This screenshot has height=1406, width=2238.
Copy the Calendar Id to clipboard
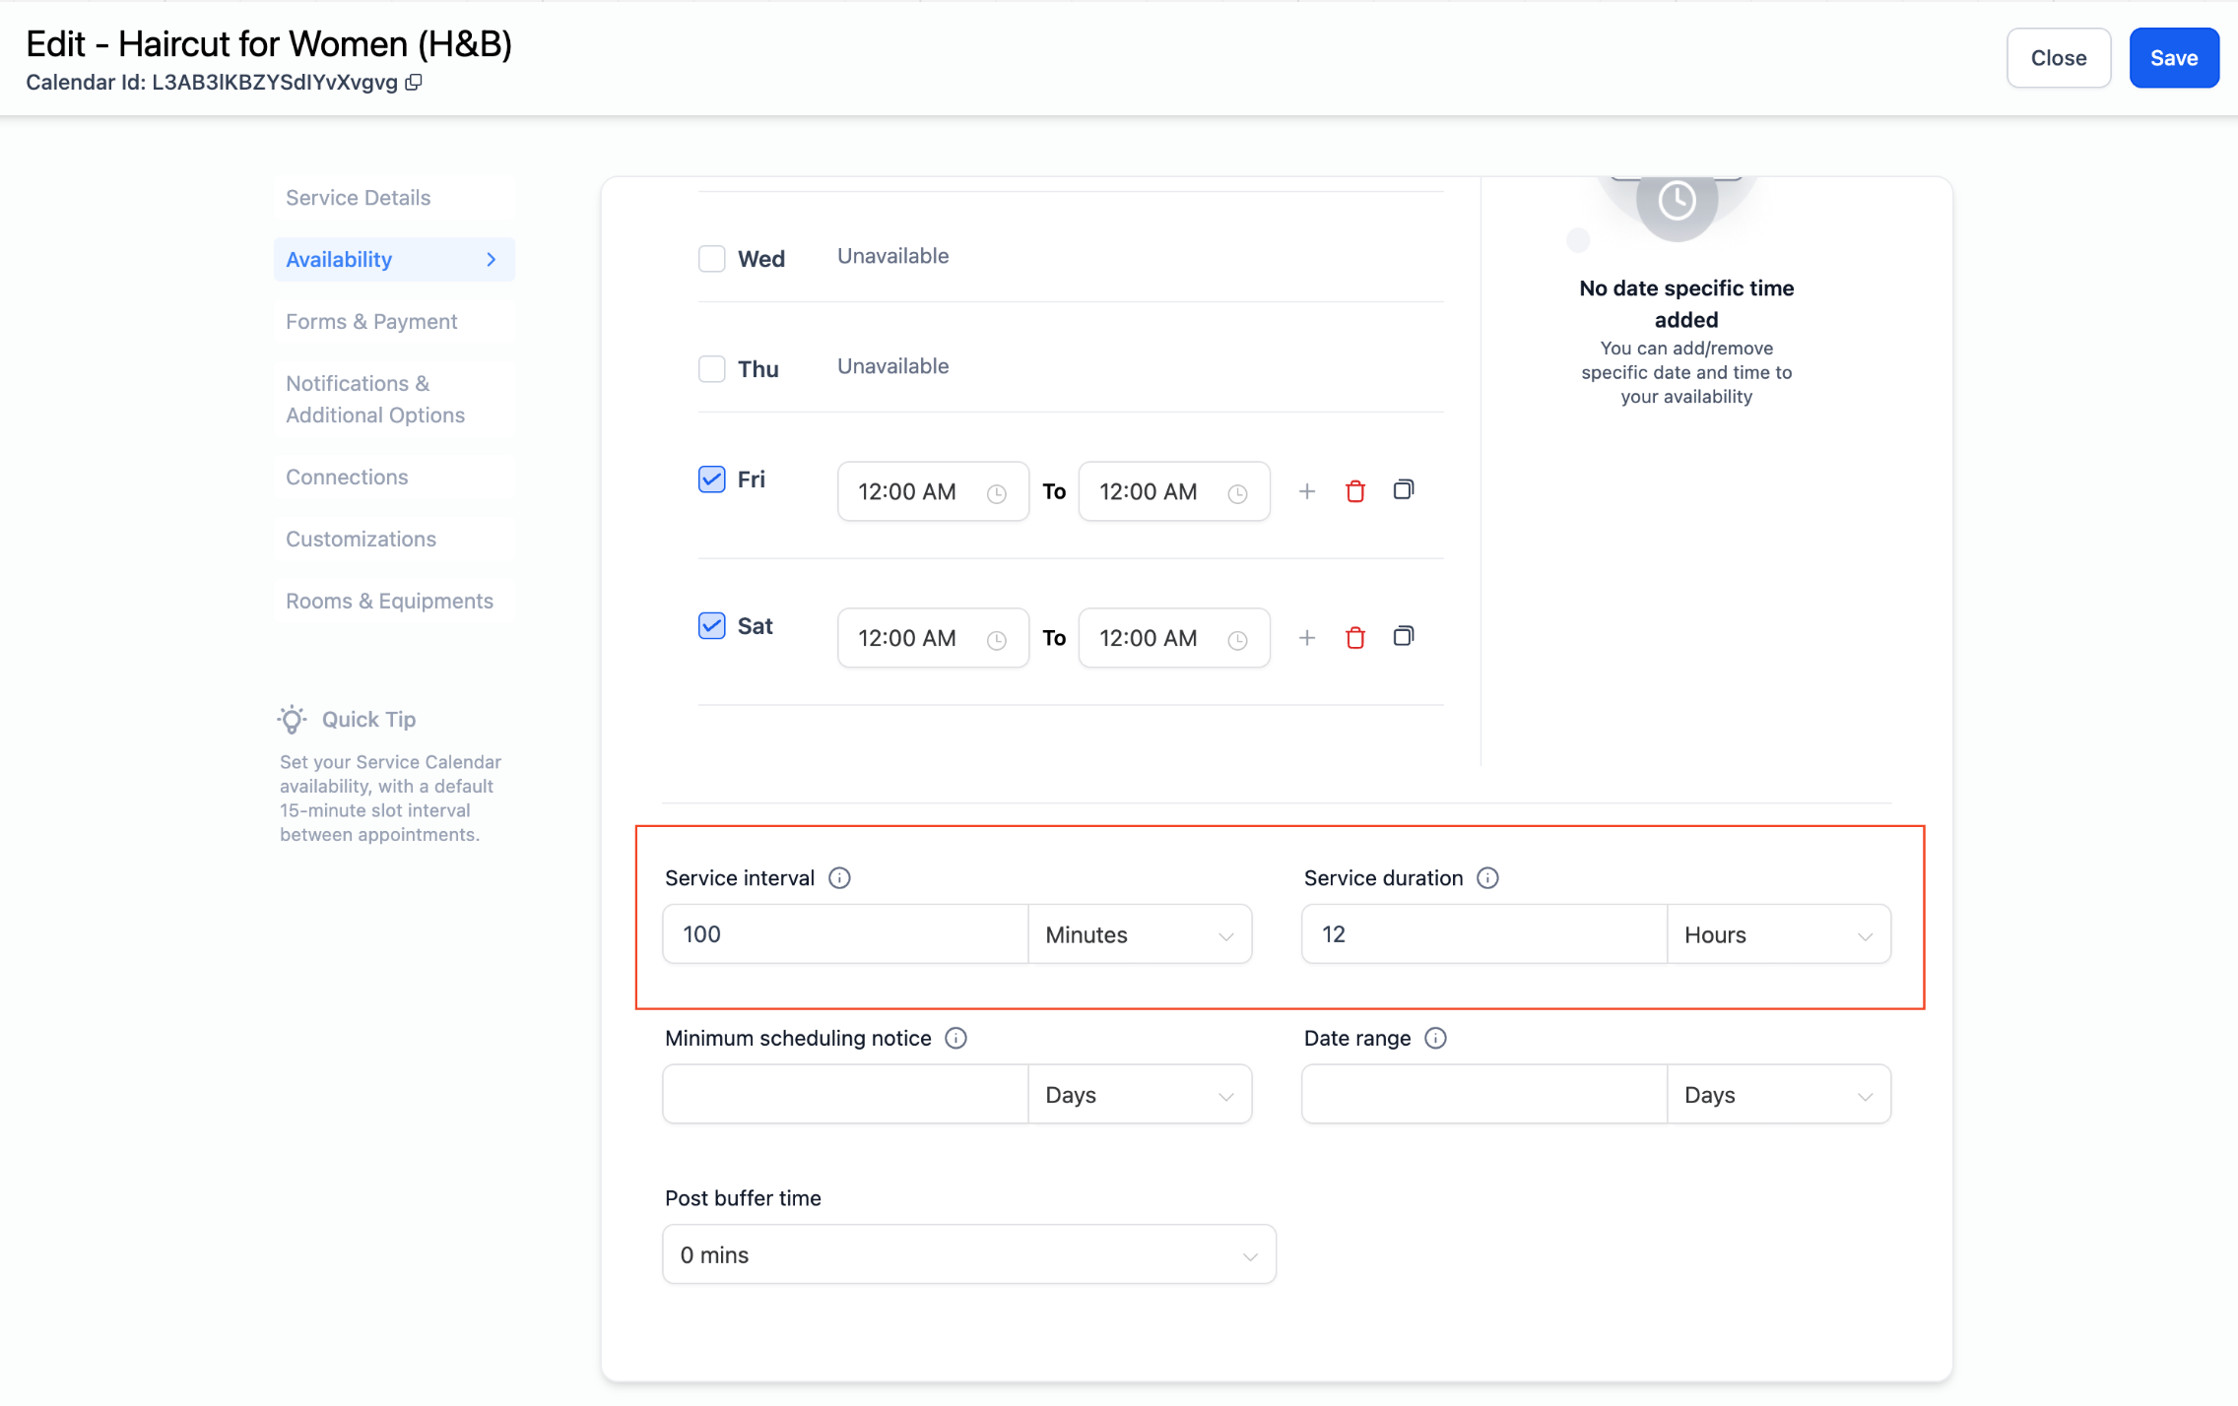pyautogui.click(x=414, y=83)
